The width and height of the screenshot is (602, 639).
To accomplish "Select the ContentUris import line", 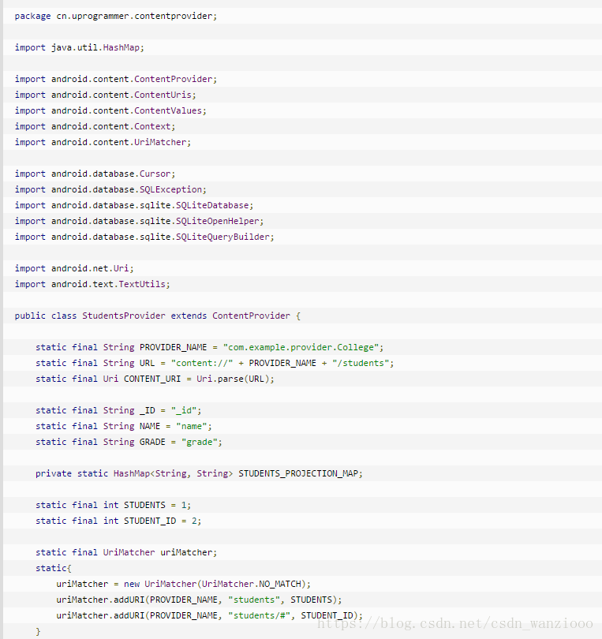I will tap(105, 95).
